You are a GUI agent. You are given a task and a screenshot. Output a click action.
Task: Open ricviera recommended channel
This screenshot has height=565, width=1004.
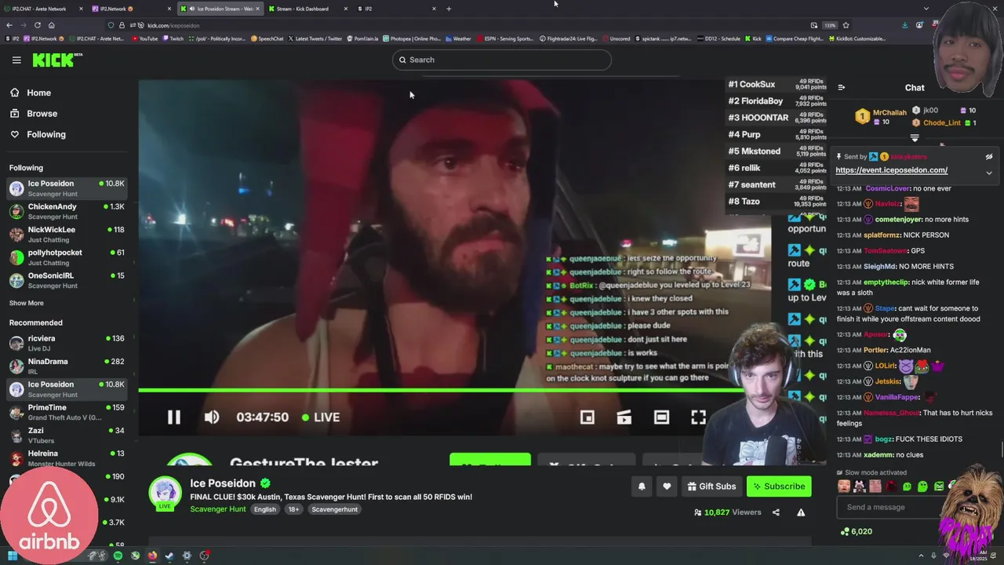(x=67, y=343)
